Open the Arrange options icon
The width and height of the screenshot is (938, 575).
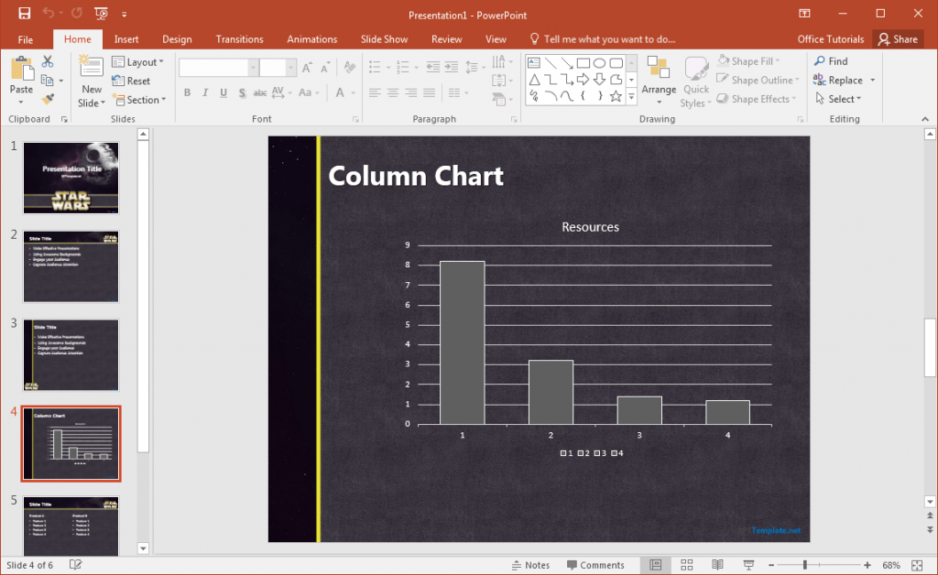point(660,80)
